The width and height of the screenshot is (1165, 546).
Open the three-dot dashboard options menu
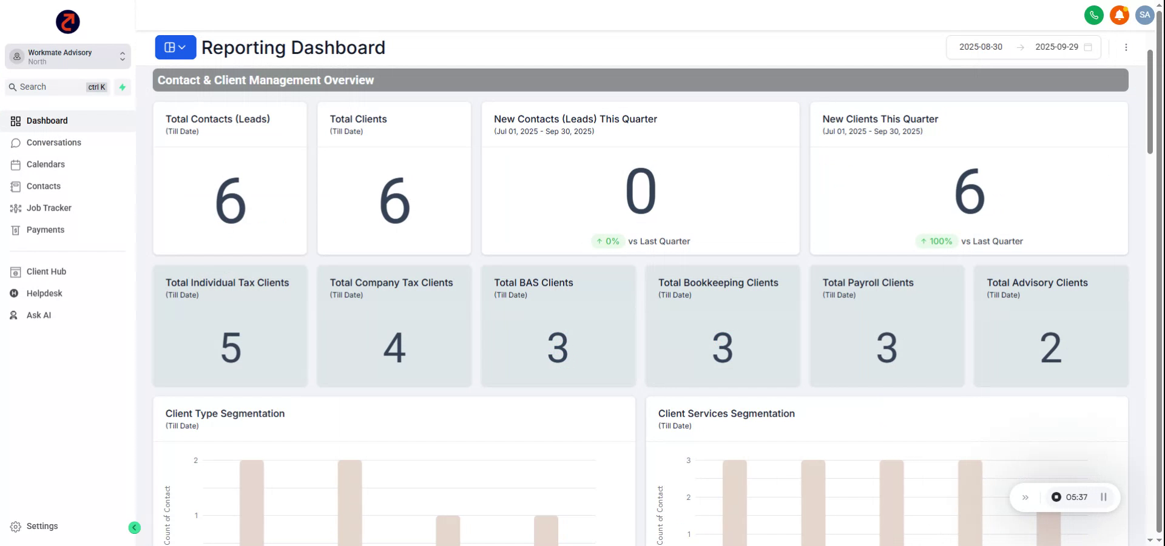1126,47
